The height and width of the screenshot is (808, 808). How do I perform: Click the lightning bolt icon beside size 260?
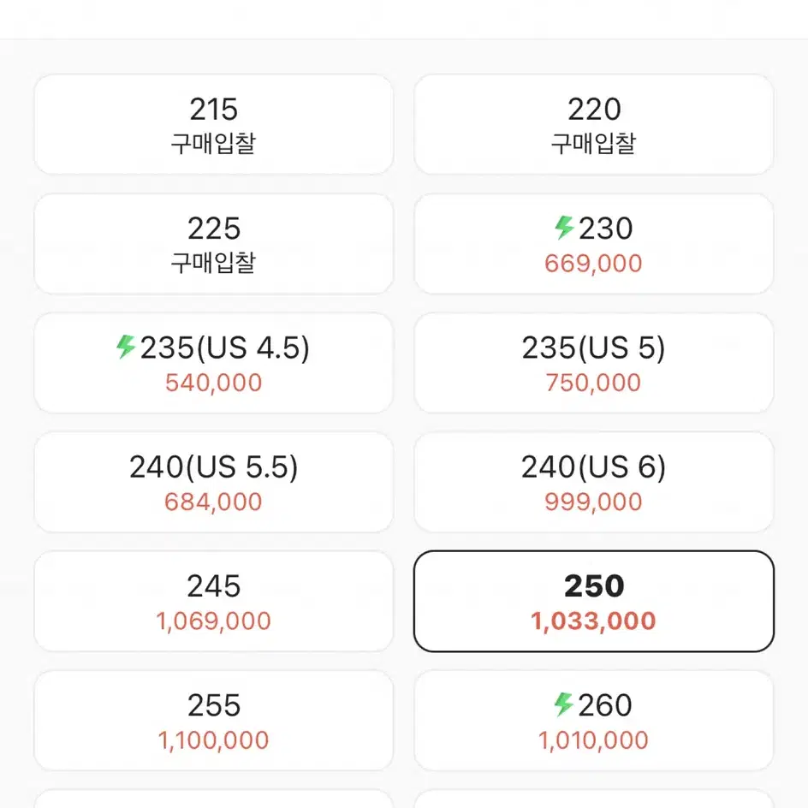tap(564, 704)
